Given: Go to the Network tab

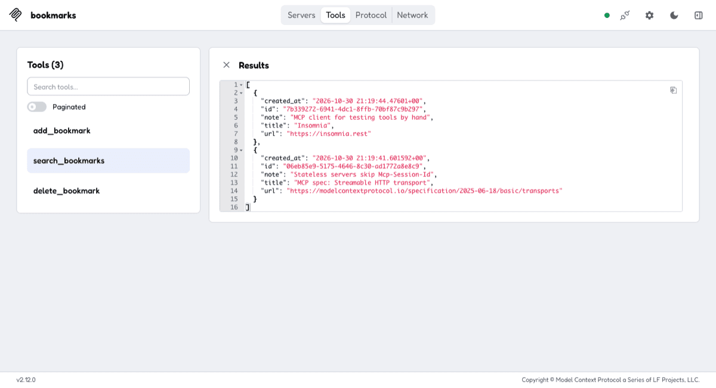Looking at the screenshot, I should (x=412, y=15).
